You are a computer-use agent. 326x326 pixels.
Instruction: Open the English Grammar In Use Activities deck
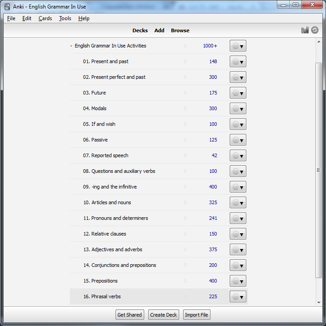click(111, 46)
